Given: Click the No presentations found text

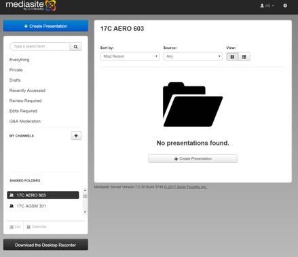Looking at the screenshot, I should tap(193, 143).
